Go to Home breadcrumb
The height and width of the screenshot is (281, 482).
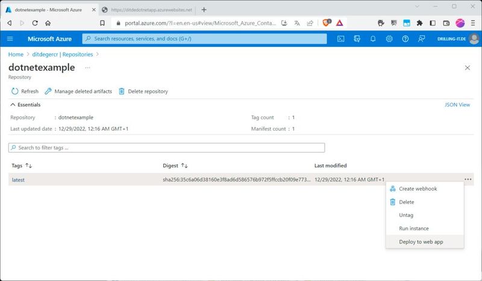16,54
